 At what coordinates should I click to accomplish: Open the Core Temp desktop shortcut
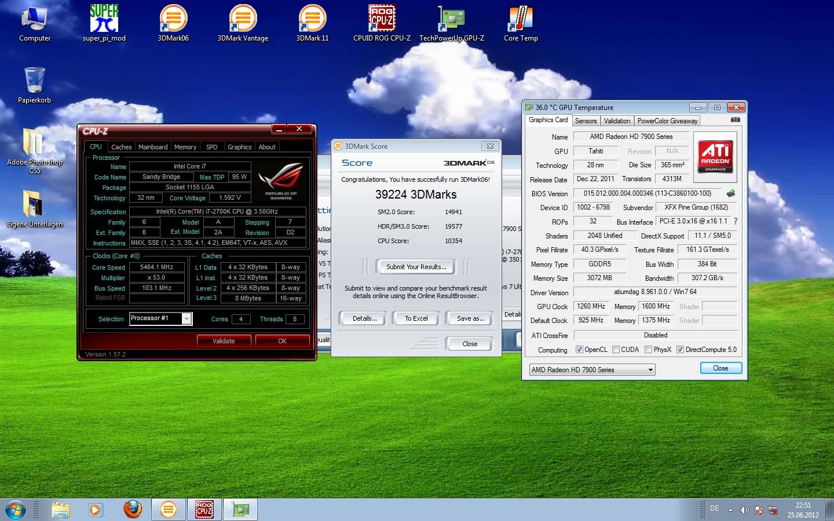pos(521,23)
